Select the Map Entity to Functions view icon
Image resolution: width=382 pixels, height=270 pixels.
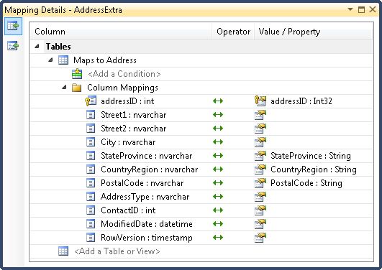coord(13,46)
